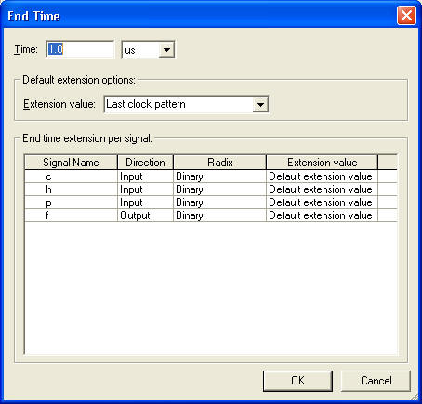
Task: Click Output direction cell for signal f
Action: [145, 215]
